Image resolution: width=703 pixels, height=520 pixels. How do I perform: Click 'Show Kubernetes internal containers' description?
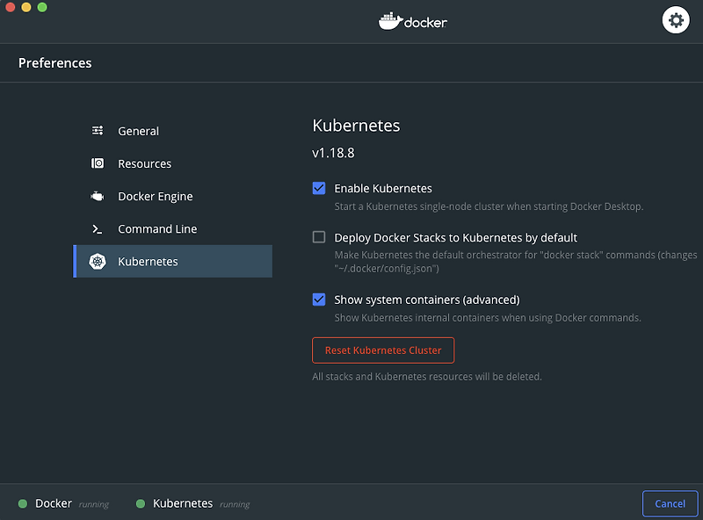pyautogui.click(x=488, y=318)
